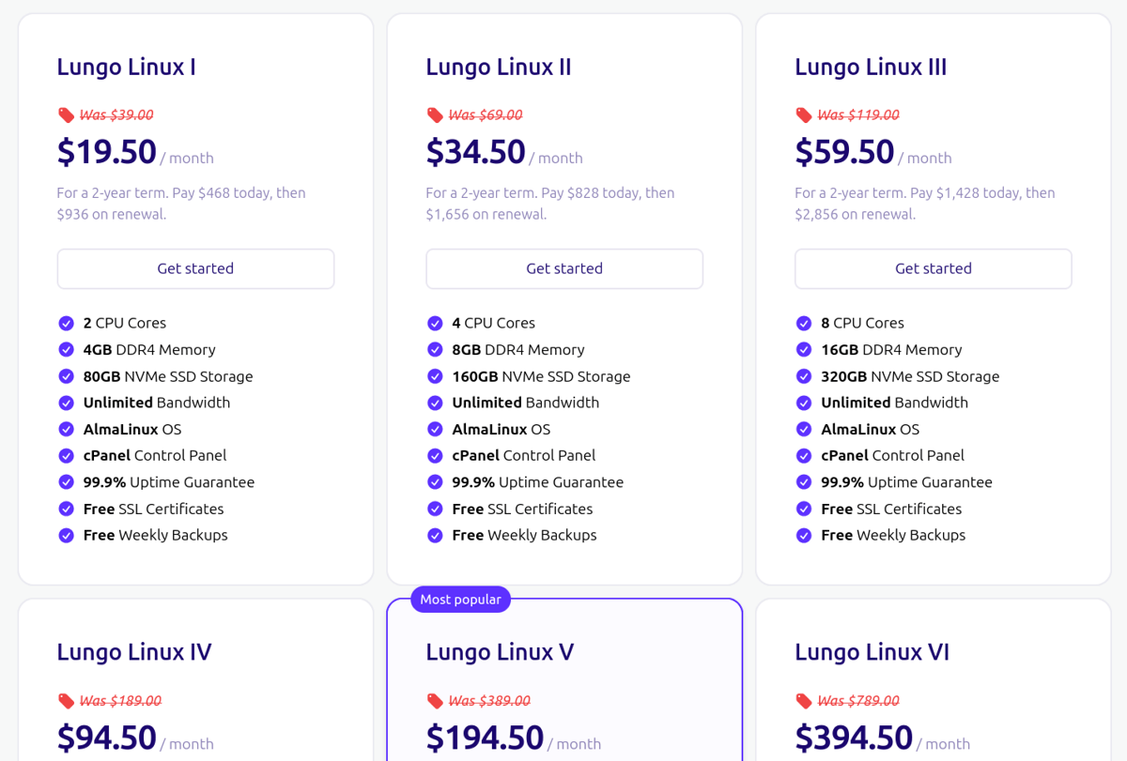
Task: Click the price tag icon beside Was $789.00
Action: coord(804,701)
